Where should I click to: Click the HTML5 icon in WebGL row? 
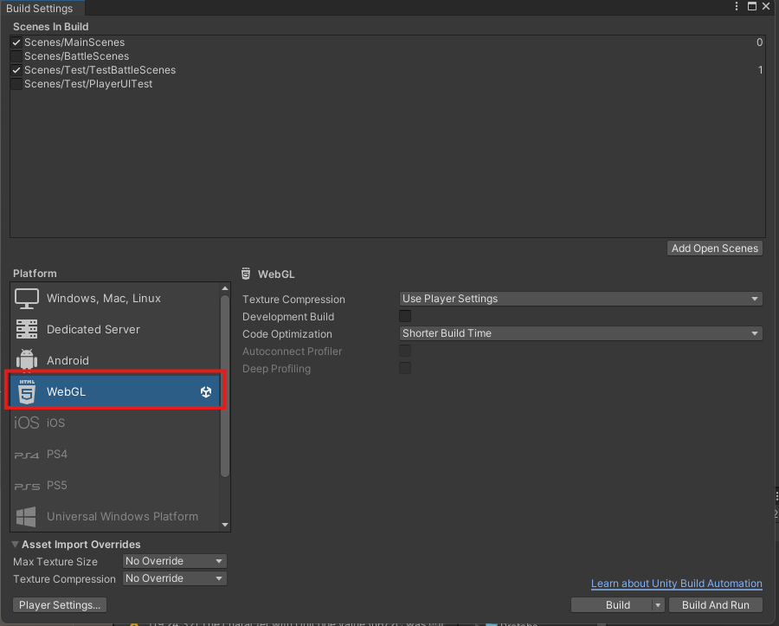point(27,391)
